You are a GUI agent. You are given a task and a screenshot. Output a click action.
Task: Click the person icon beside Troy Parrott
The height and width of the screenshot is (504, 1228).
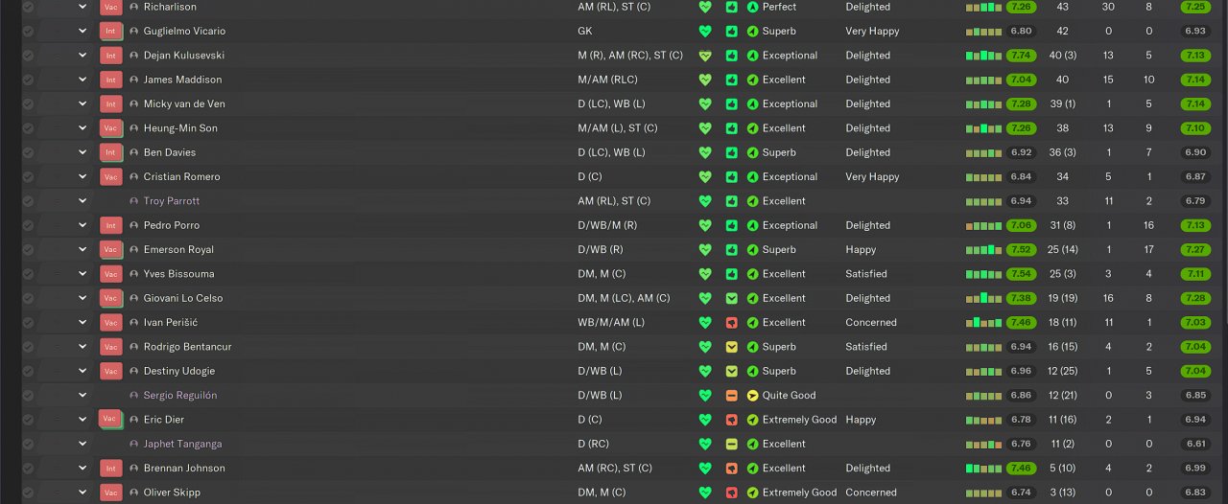pyautogui.click(x=134, y=201)
